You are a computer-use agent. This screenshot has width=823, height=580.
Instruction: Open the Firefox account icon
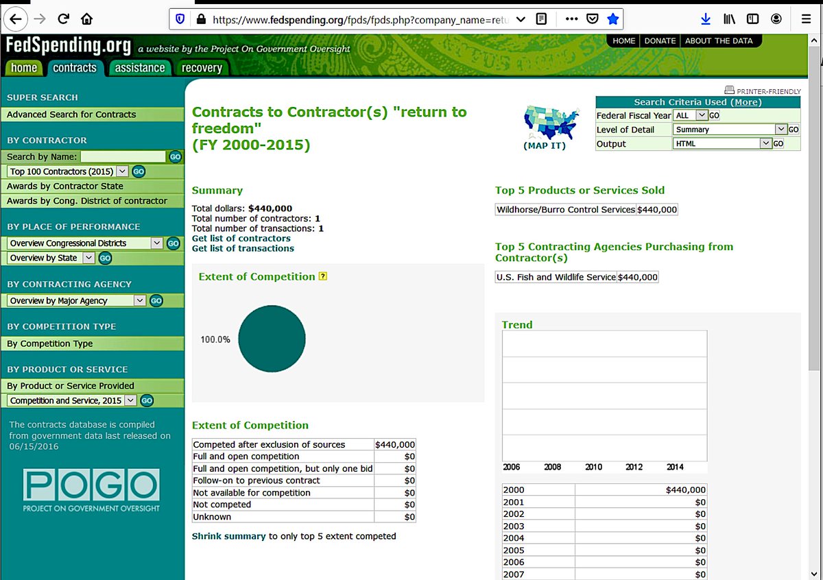(x=776, y=19)
